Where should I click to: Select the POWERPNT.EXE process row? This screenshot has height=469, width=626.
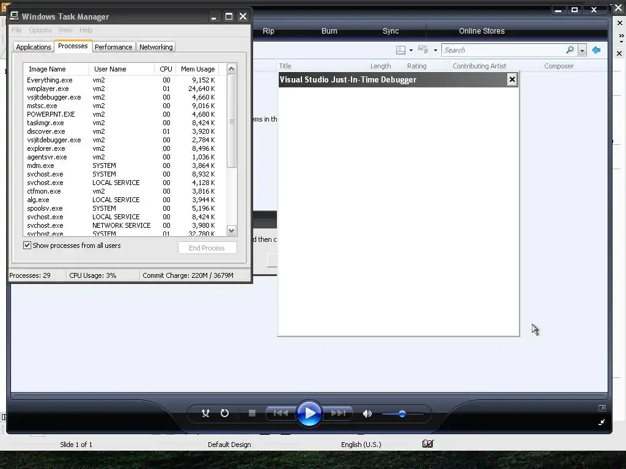coord(125,114)
